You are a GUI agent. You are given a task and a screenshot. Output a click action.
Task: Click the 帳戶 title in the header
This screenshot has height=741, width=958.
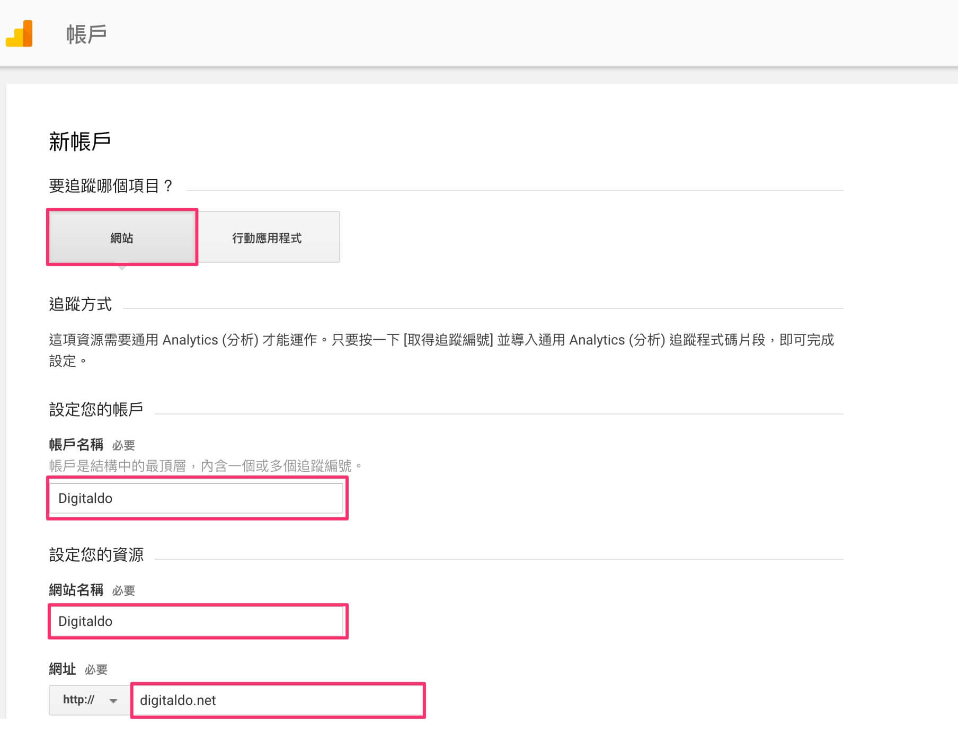86,34
